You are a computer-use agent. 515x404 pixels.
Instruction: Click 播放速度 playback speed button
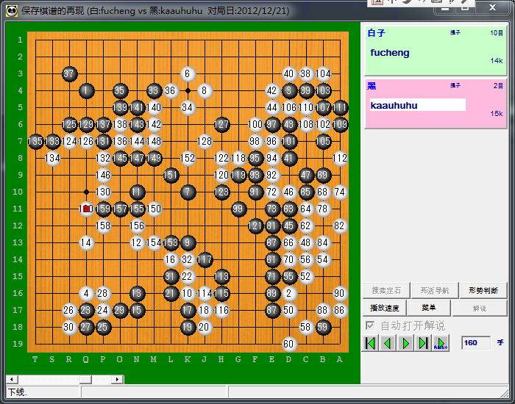(x=385, y=308)
